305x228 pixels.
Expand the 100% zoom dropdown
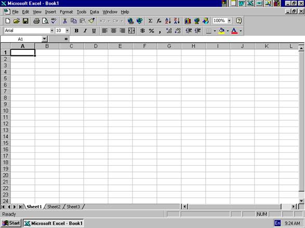(x=230, y=21)
